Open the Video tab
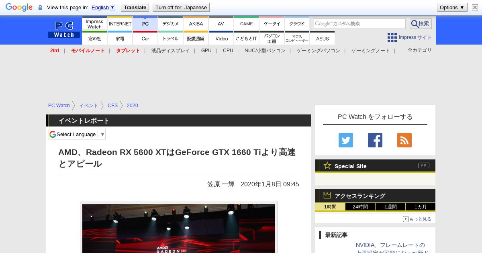482x253 pixels. coord(221,38)
